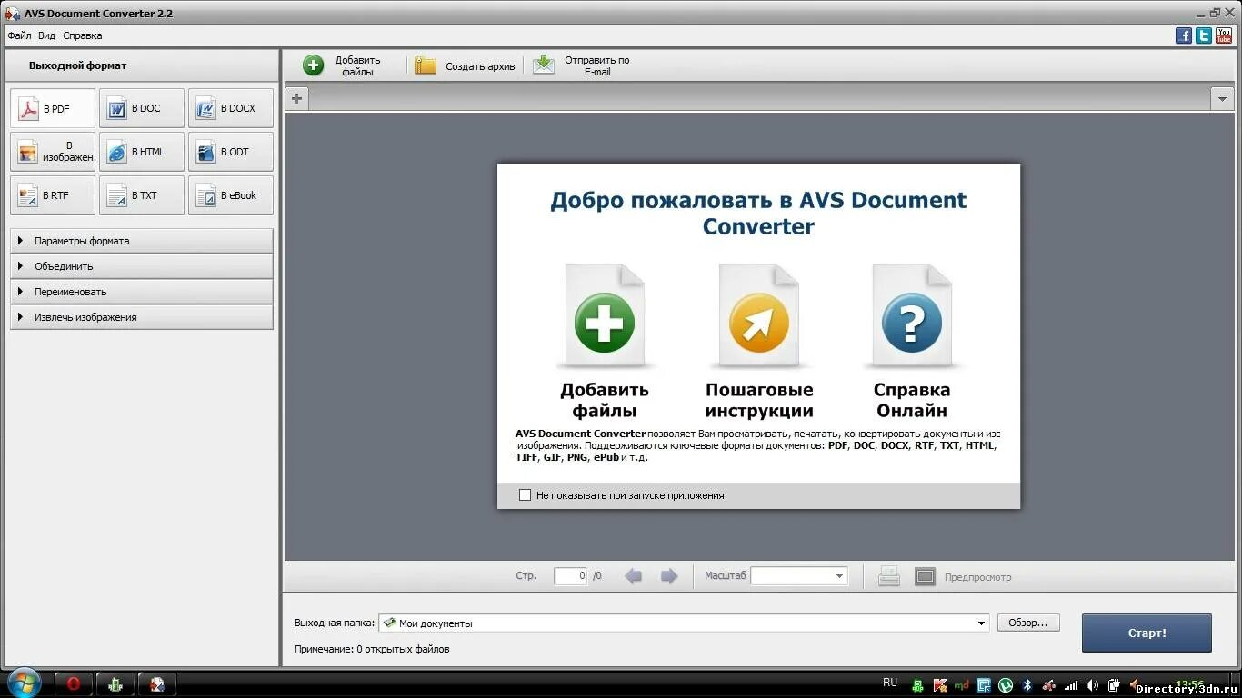Click the 'RU' language indicator
This screenshot has width=1242, height=698.
tap(890, 683)
